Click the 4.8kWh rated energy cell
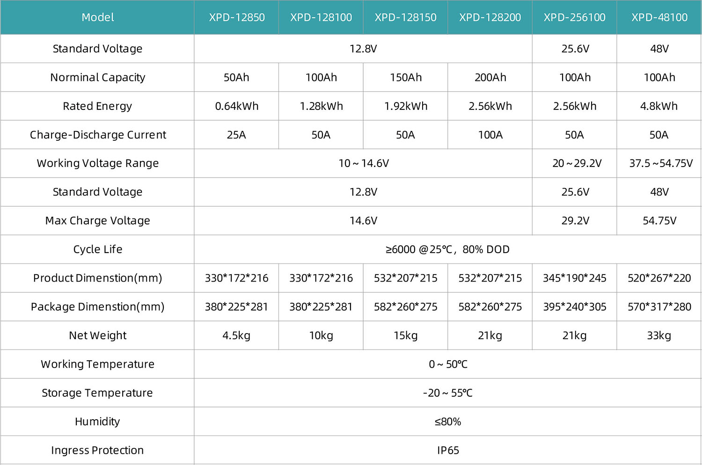The width and height of the screenshot is (702, 465). 659,106
